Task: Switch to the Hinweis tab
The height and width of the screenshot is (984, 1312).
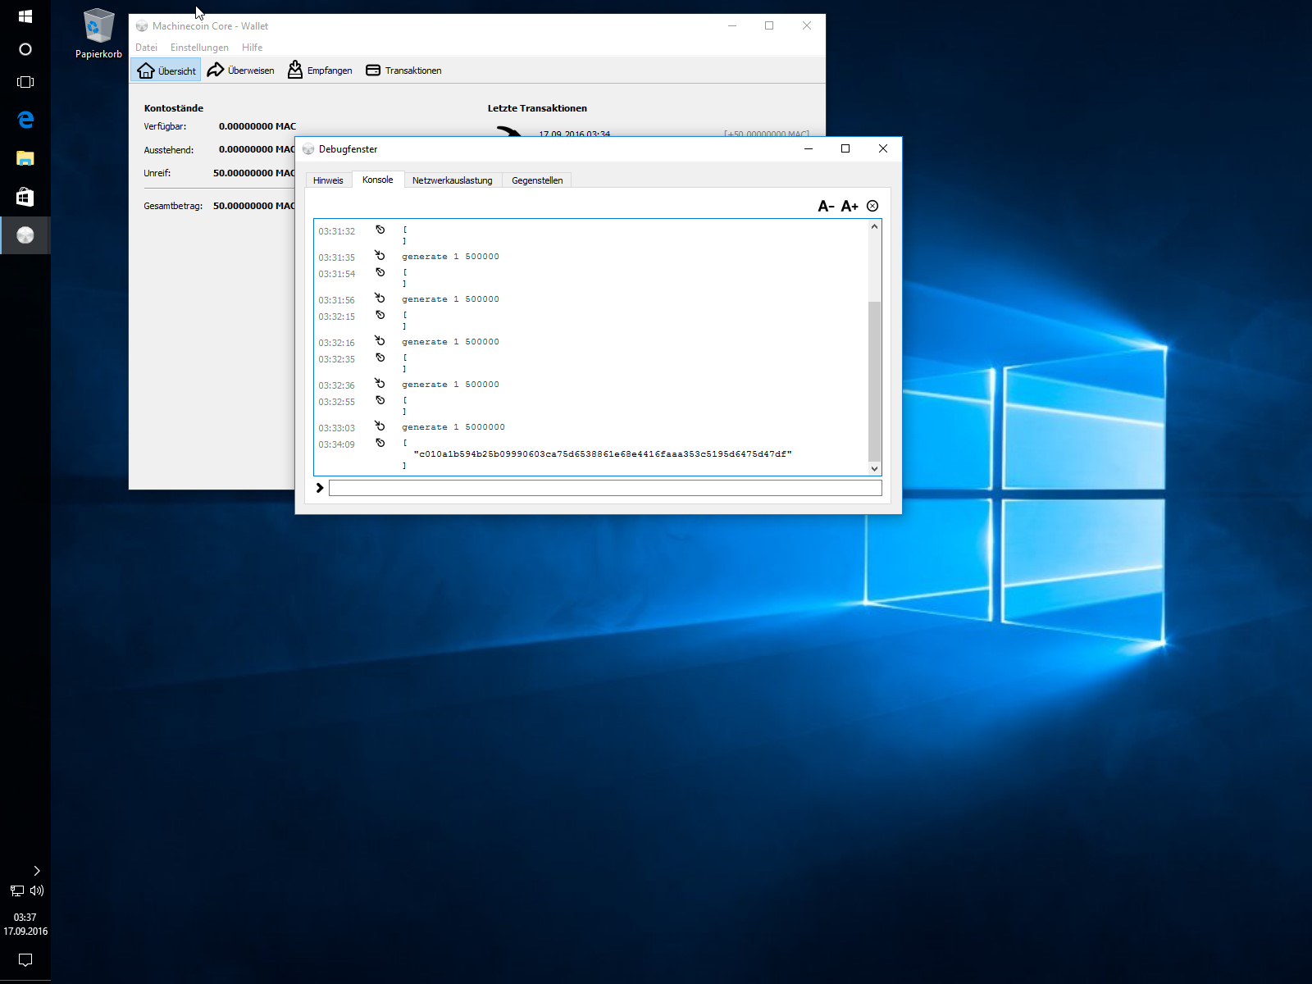Action: pos(328,180)
